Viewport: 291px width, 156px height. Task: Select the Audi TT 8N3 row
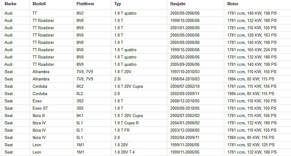click(x=146, y=13)
